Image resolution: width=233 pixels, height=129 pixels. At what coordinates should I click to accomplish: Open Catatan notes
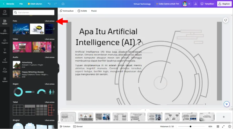pos(65,126)
